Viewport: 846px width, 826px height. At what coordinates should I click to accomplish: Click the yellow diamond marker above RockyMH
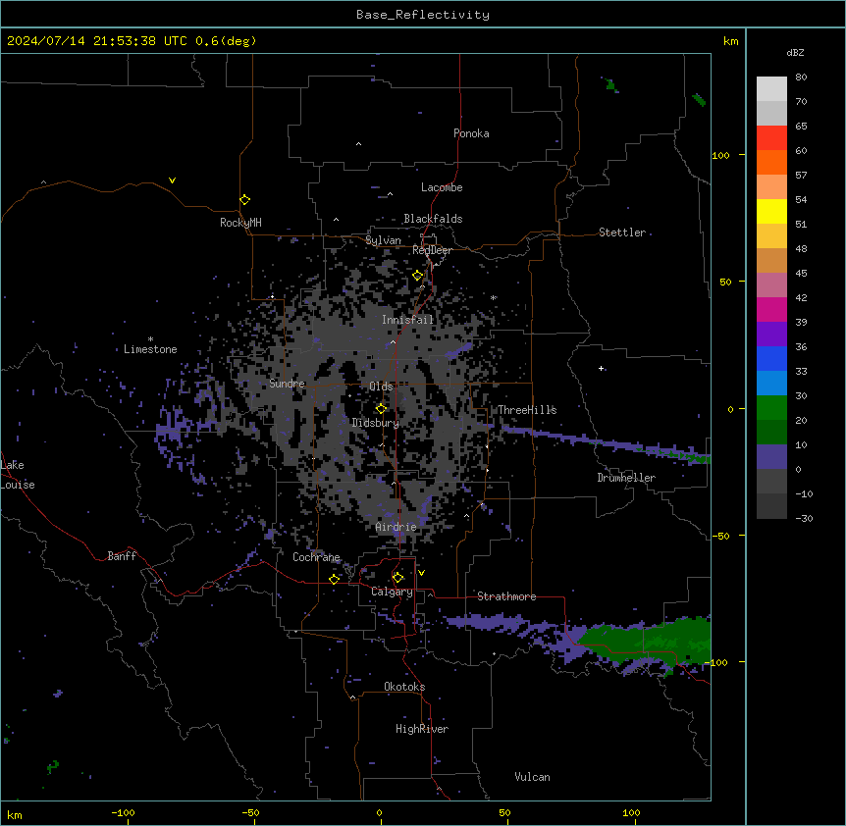tap(244, 199)
